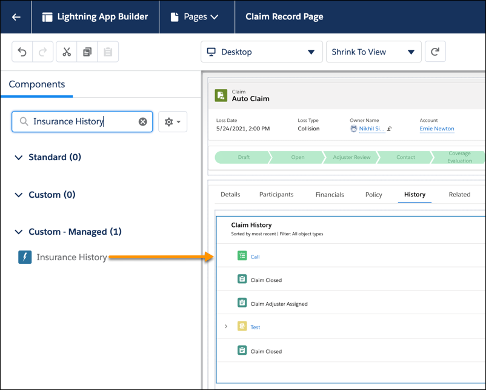
Task: Click the back arrow in header
Action: click(16, 17)
